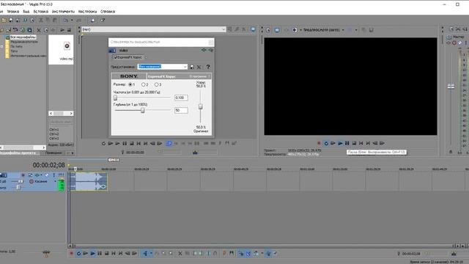This screenshot has width=469, height=264.
Task: Click the Record button under video preview
Action: tap(319, 144)
